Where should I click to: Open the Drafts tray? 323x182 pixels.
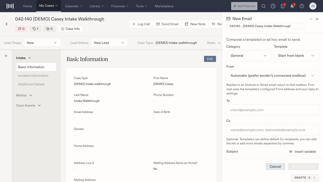[x=305, y=178]
